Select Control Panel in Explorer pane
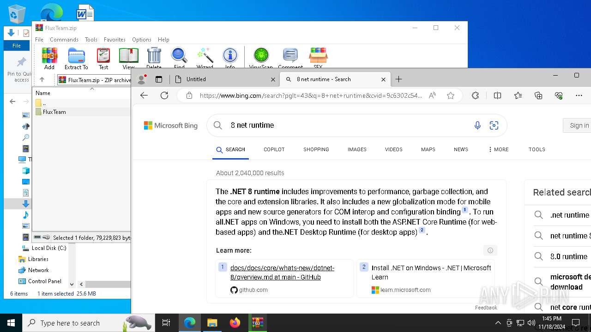The width and height of the screenshot is (591, 332). coord(44,281)
